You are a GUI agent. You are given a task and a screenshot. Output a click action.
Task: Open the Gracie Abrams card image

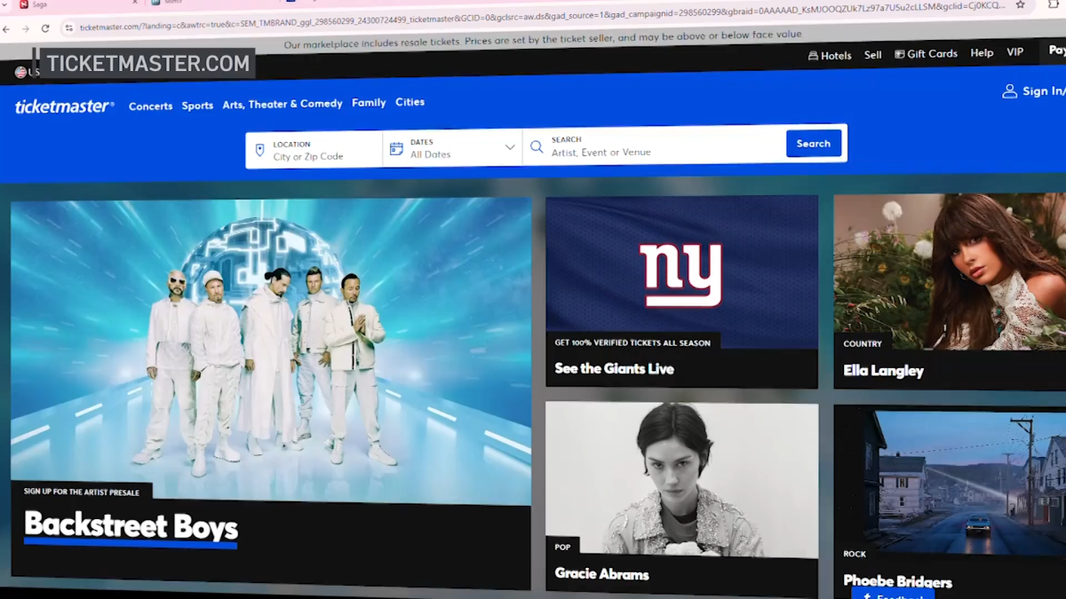point(681,479)
